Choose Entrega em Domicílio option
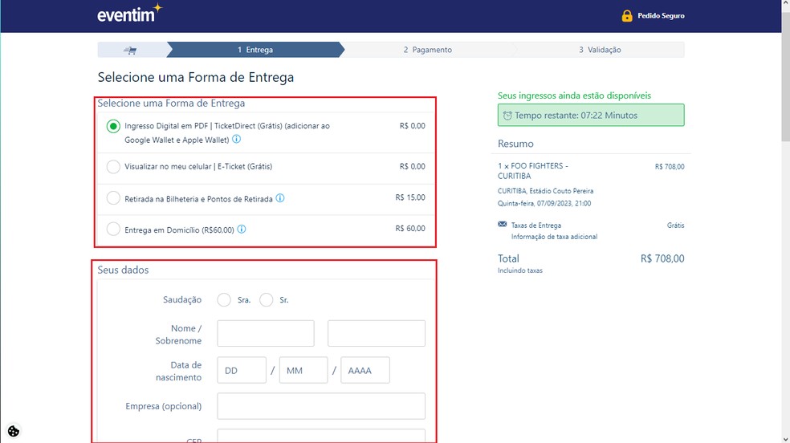This screenshot has width=790, height=443. point(113,229)
